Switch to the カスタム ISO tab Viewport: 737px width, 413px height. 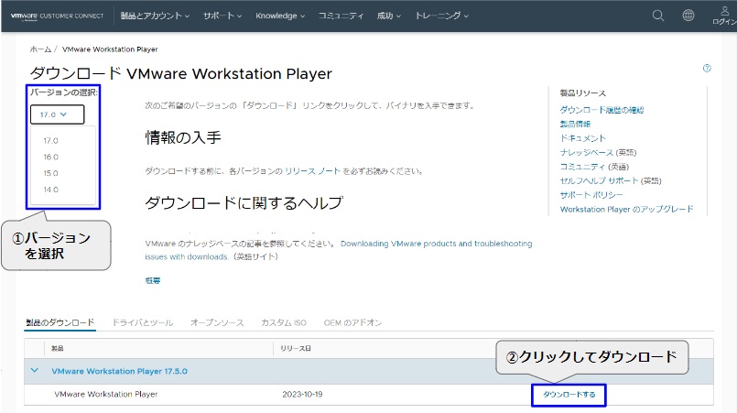[x=284, y=322]
